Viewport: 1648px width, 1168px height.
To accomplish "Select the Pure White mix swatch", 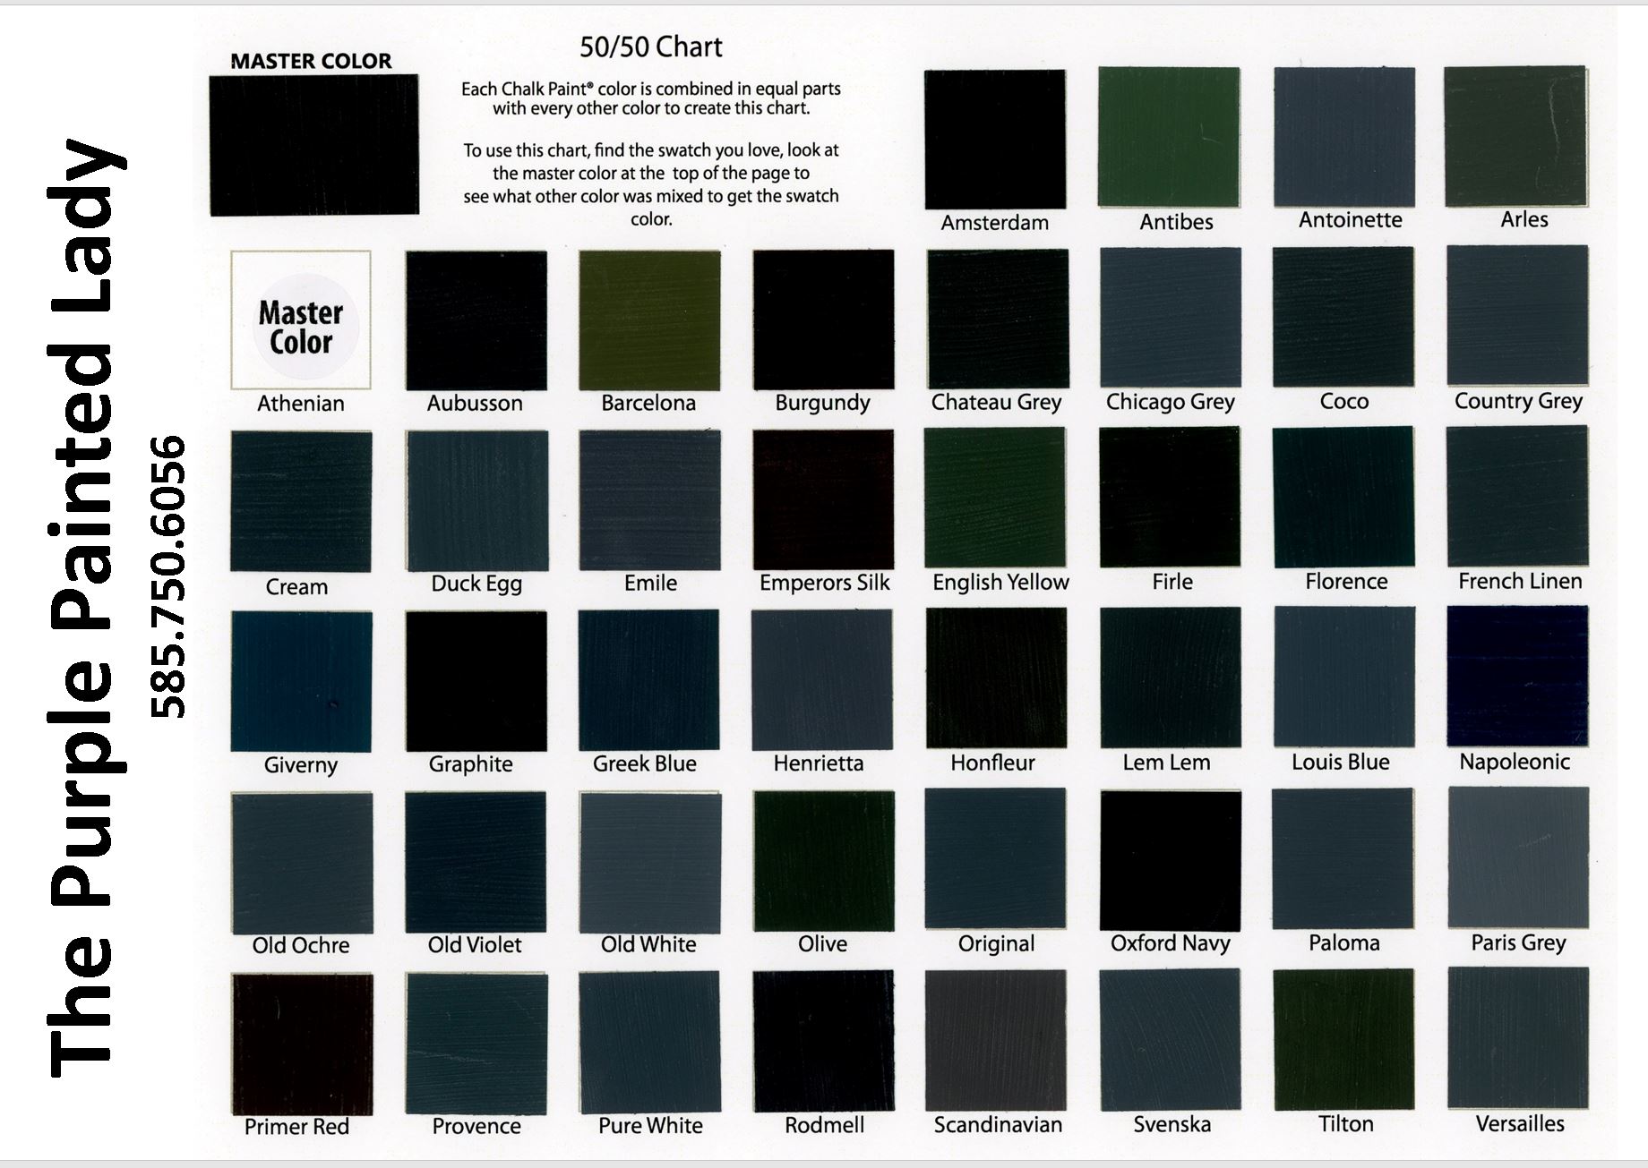I will [650, 1042].
